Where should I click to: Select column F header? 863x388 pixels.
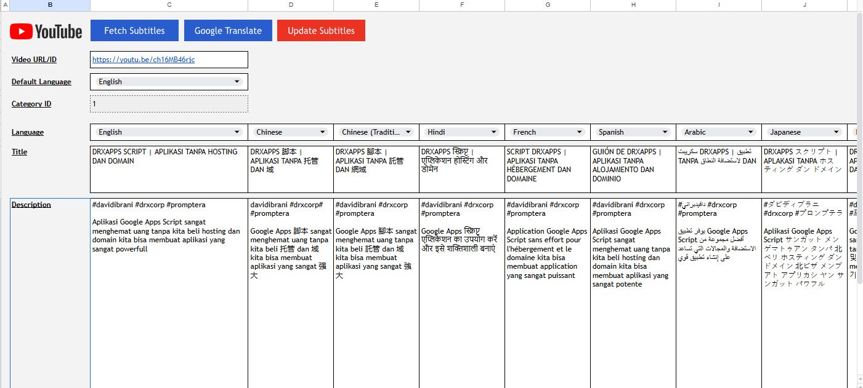coord(462,6)
